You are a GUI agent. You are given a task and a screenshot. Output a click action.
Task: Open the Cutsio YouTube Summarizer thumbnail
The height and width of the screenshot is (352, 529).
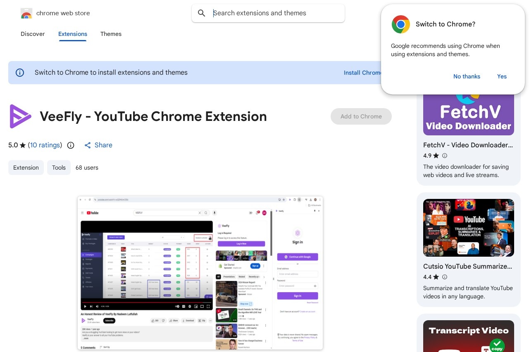click(x=468, y=228)
